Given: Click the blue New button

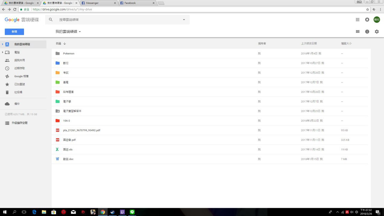Looking at the screenshot, I should (x=14, y=31).
